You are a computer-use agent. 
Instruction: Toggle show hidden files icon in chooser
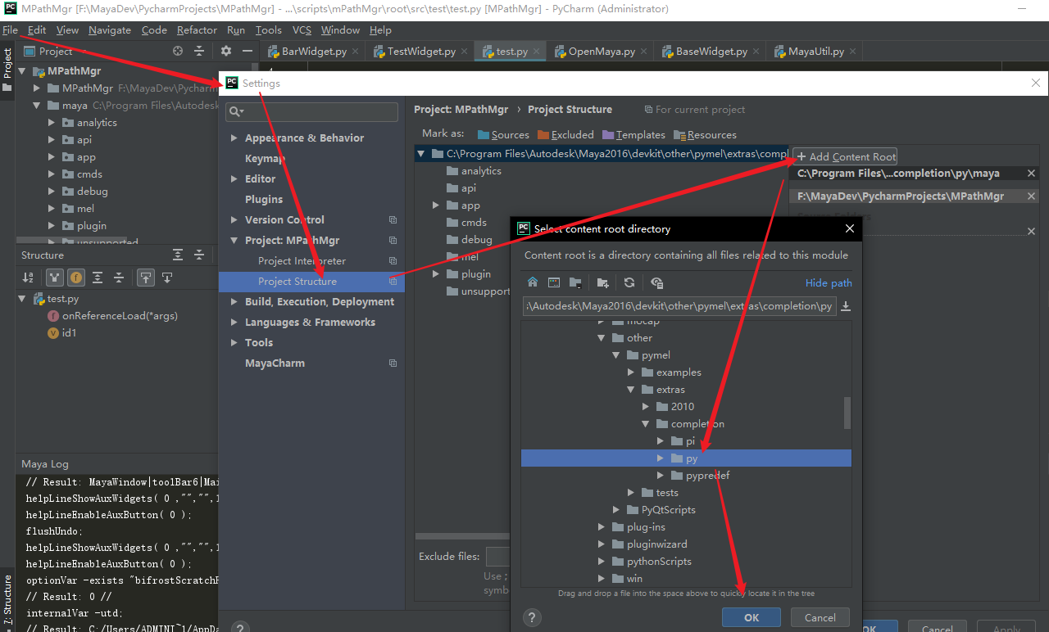coord(656,282)
